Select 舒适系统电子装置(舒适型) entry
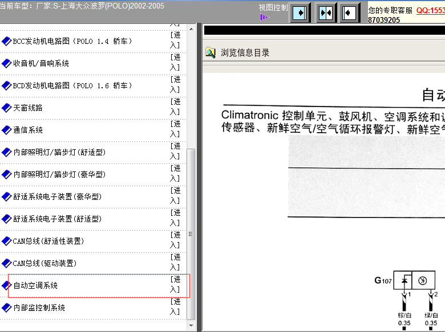Screen dimensions: 445x332 click(57, 219)
